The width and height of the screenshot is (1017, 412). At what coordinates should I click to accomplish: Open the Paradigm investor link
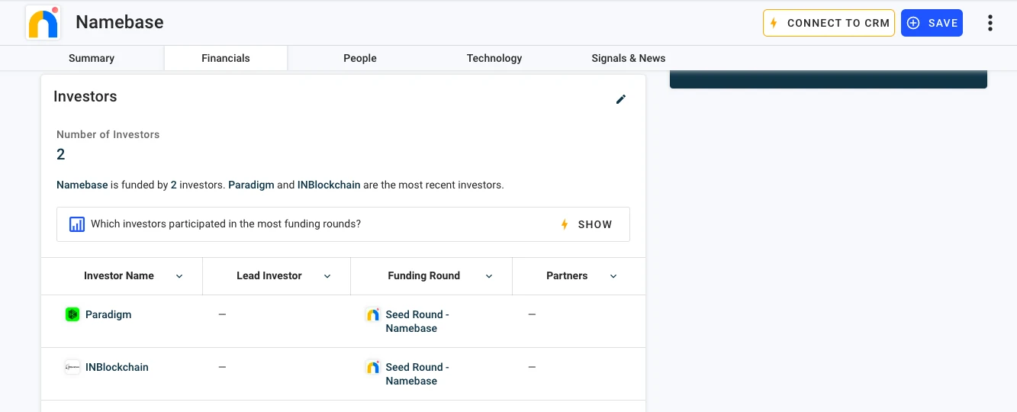(x=108, y=314)
